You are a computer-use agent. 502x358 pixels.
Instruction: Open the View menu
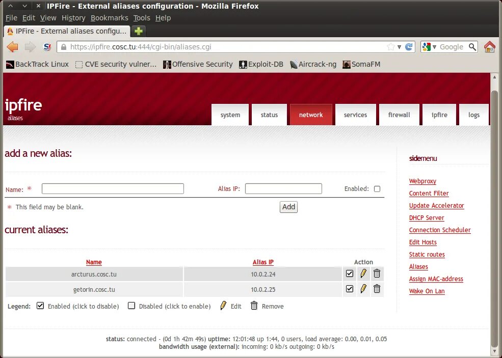pos(48,18)
